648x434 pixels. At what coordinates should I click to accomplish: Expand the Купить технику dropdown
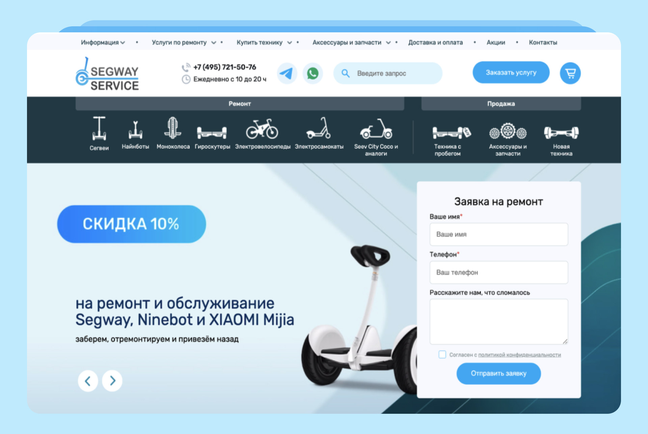point(264,42)
